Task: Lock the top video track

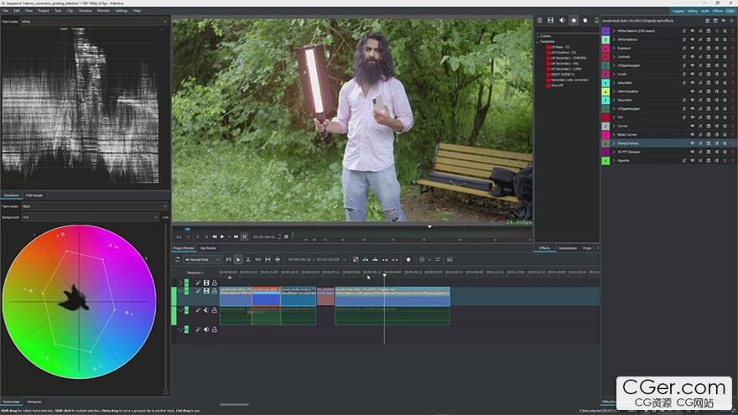Action: [x=214, y=283]
